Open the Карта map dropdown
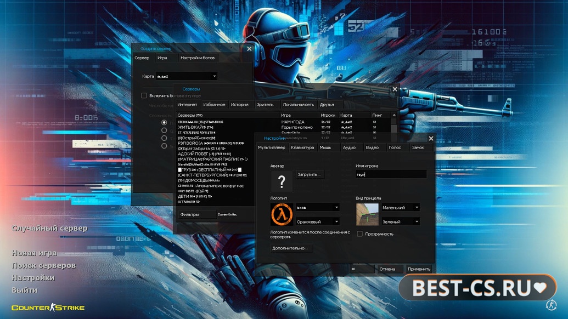The image size is (568, 319). [x=187, y=76]
